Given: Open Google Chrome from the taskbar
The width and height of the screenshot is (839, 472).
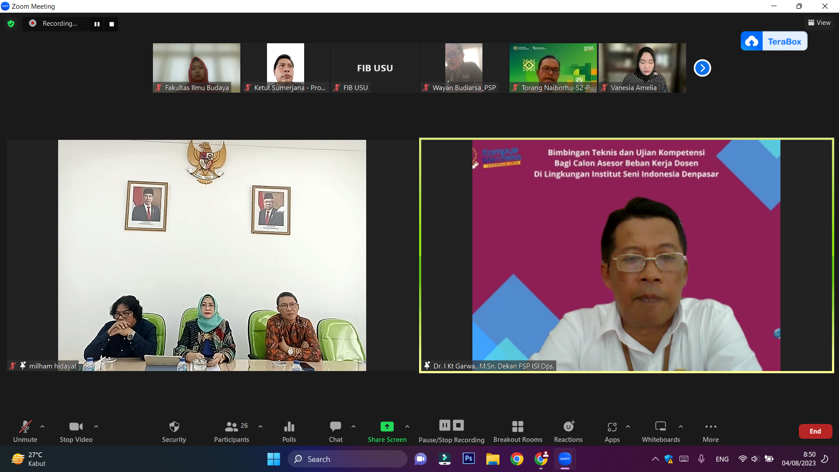Looking at the screenshot, I should [517, 459].
